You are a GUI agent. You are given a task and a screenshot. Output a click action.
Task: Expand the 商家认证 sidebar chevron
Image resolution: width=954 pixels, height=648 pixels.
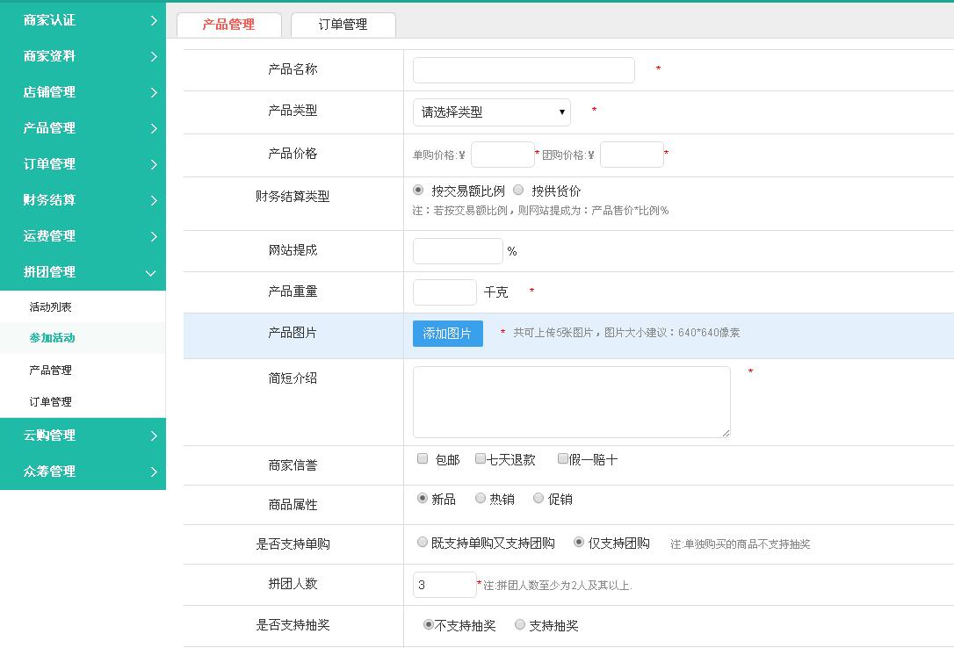(x=154, y=20)
